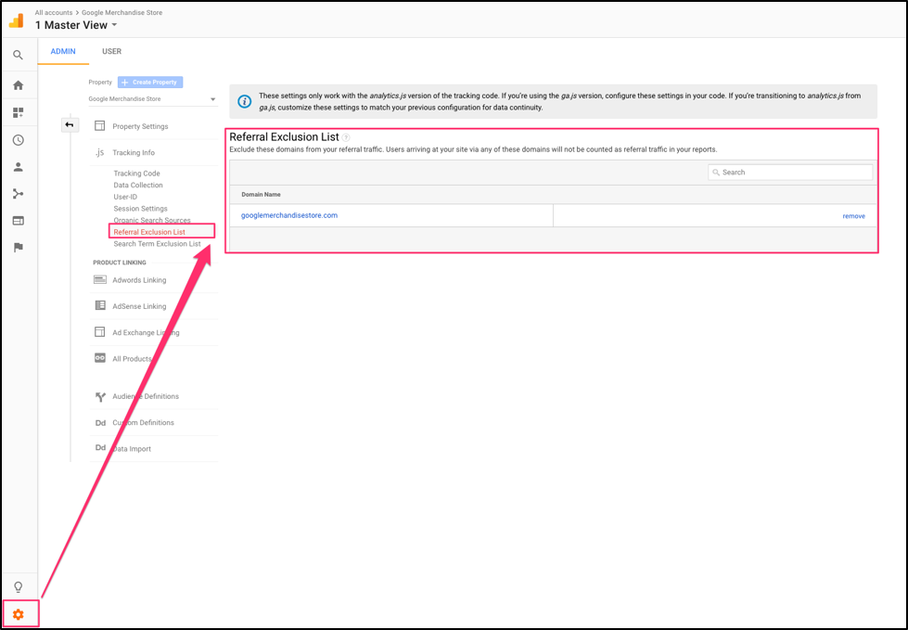
Task: Click the Adwords Linking icon
Action: coord(99,279)
